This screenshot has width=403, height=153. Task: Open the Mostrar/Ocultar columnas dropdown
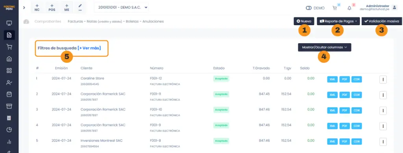click(324, 47)
